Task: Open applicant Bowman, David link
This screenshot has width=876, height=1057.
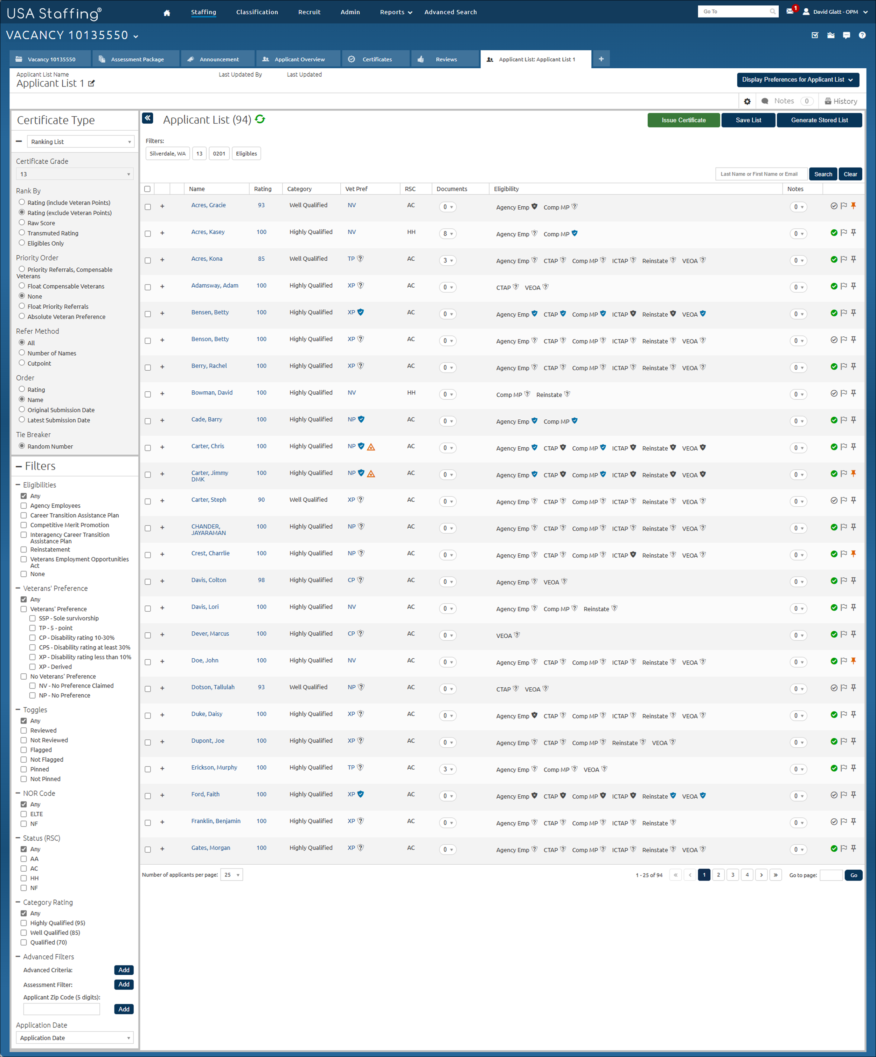Action: coord(212,393)
